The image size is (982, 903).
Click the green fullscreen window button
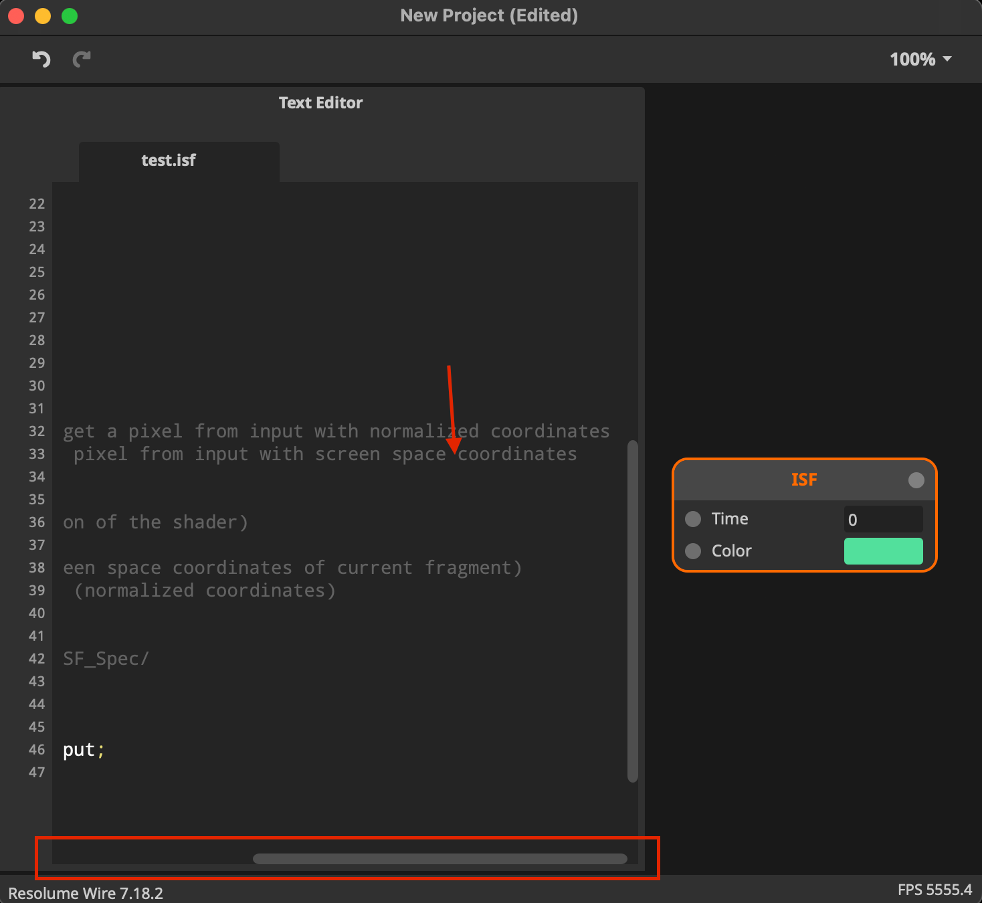coord(70,16)
